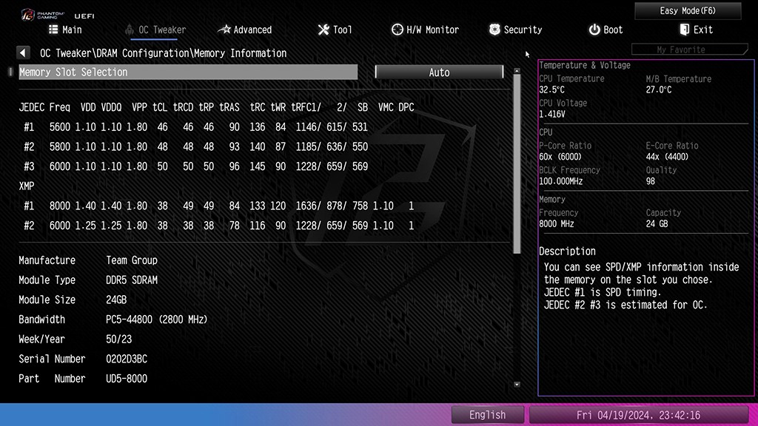Change the English language button
This screenshot has width=758, height=426.
[x=487, y=415]
